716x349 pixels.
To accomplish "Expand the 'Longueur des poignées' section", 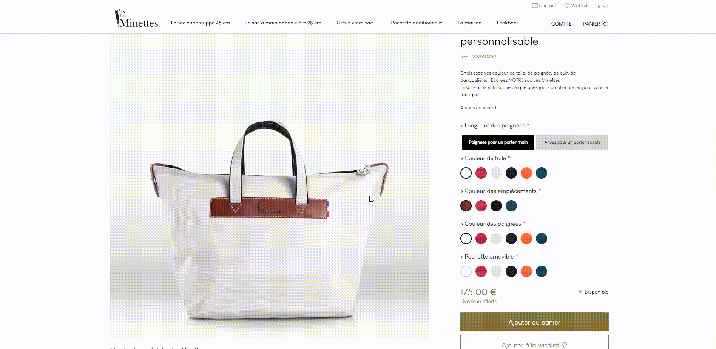I will pyautogui.click(x=495, y=126).
